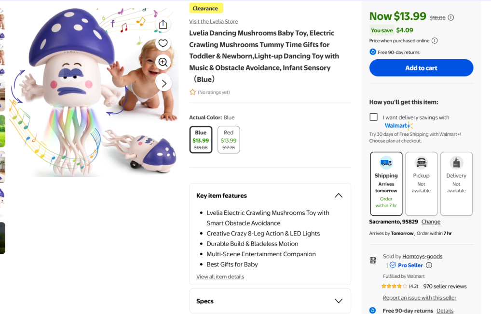Open the Homtoys-goods seller link
The height and width of the screenshot is (314, 491).
tap(422, 256)
